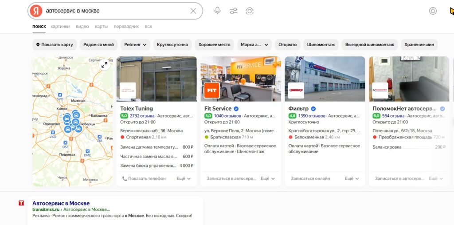
Task: Expand Ещё menu on ПоломокНет card
Action: pos(436,178)
